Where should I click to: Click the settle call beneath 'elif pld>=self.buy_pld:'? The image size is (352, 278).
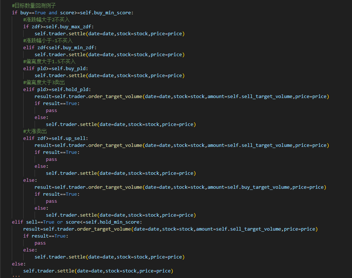click(110, 75)
